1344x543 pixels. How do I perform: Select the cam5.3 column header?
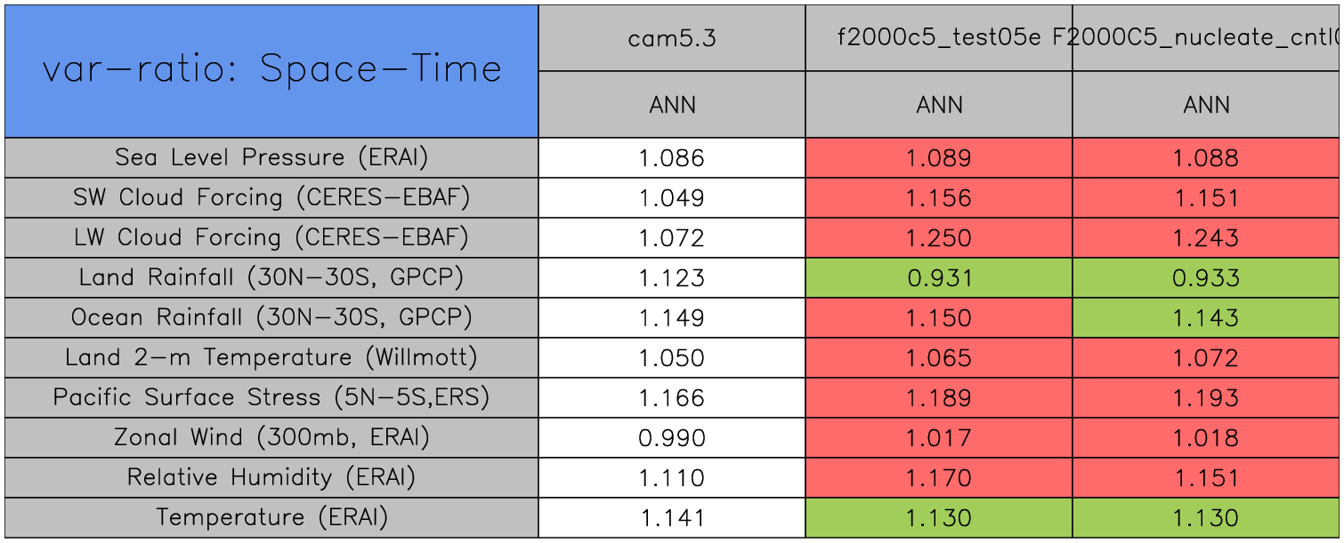tap(672, 38)
